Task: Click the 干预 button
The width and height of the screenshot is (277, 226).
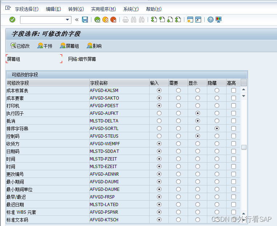Action: (x=45, y=46)
